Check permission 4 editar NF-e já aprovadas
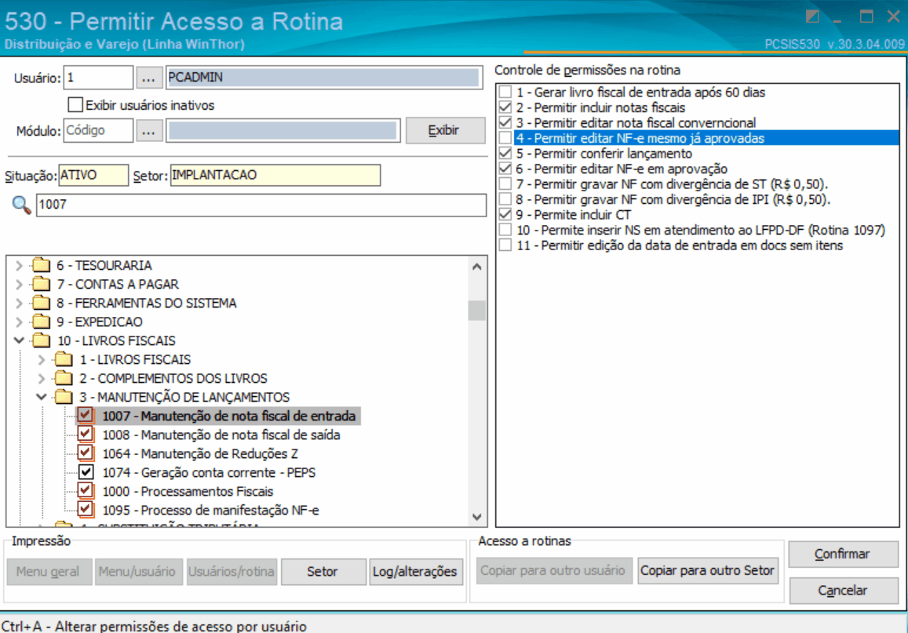This screenshot has width=908, height=633. click(505, 138)
